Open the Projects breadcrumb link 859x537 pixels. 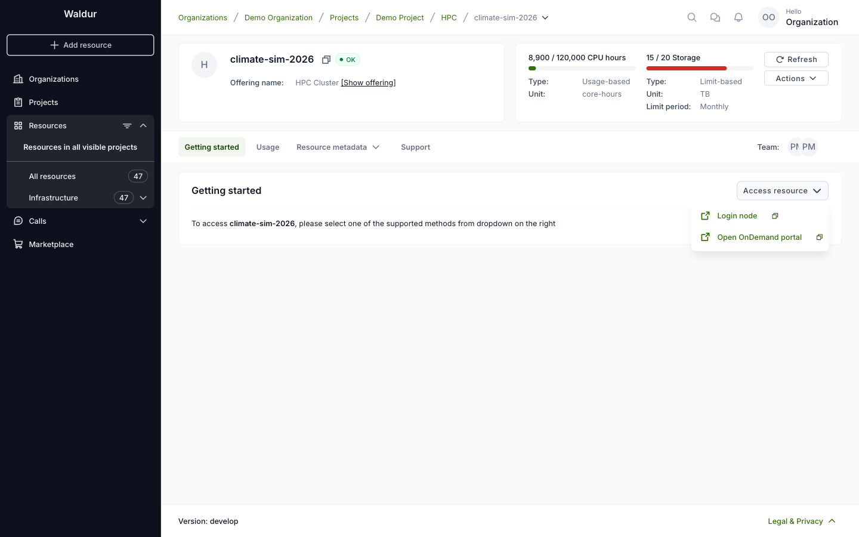point(344,18)
